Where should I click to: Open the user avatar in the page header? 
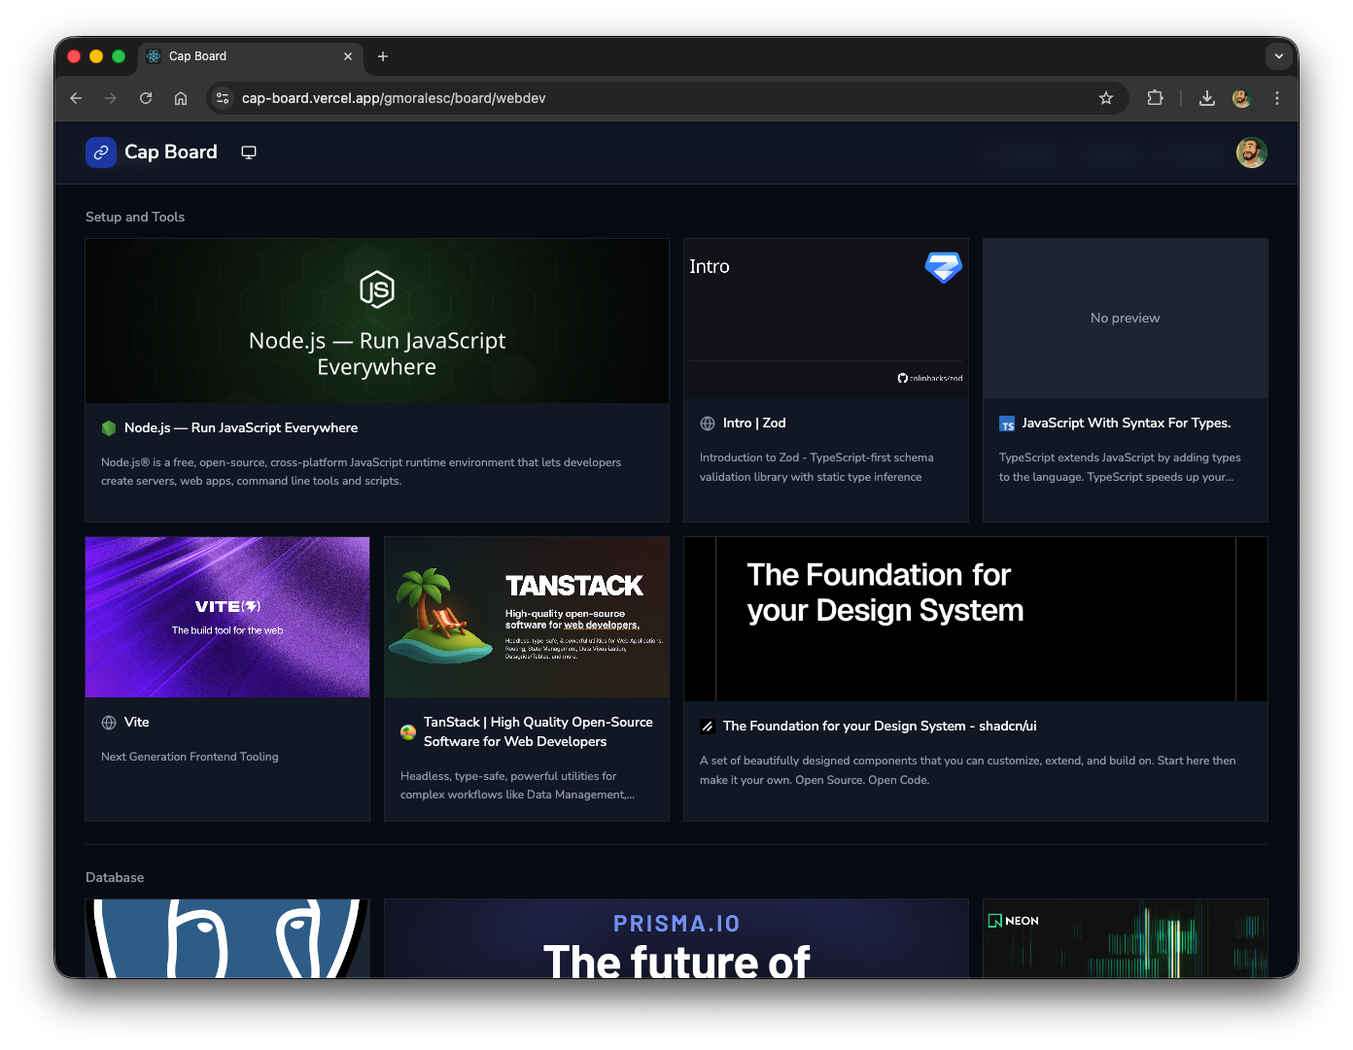pyautogui.click(x=1251, y=152)
